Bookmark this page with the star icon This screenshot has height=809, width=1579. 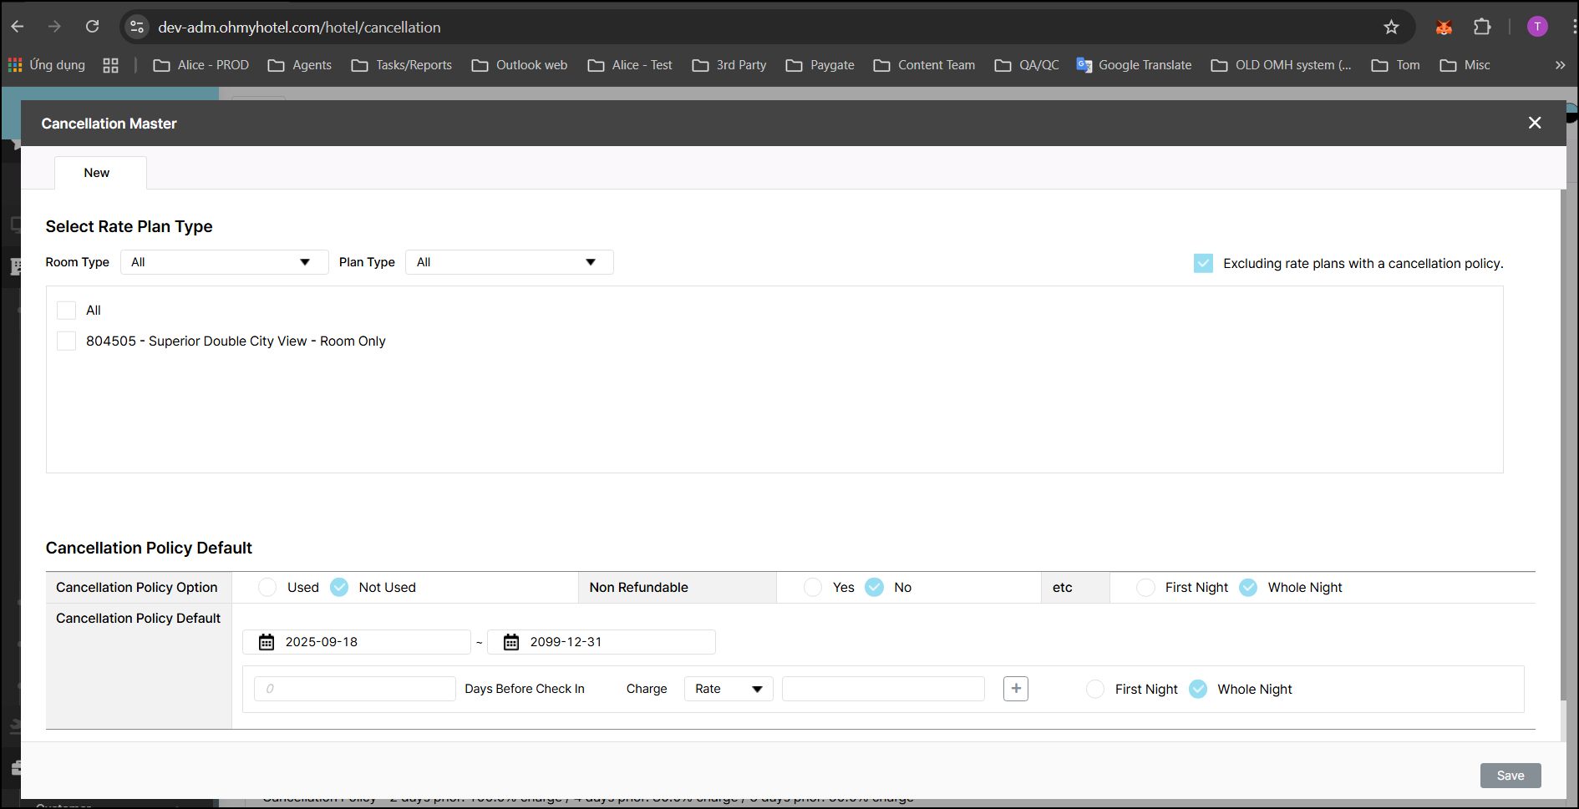pyautogui.click(x=1391, y=28)
